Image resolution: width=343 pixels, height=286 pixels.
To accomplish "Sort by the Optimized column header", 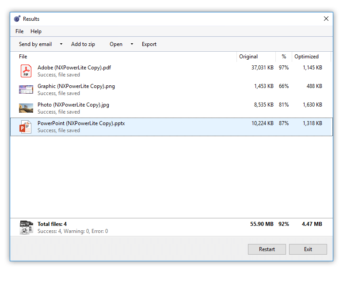I will [311, 57].
